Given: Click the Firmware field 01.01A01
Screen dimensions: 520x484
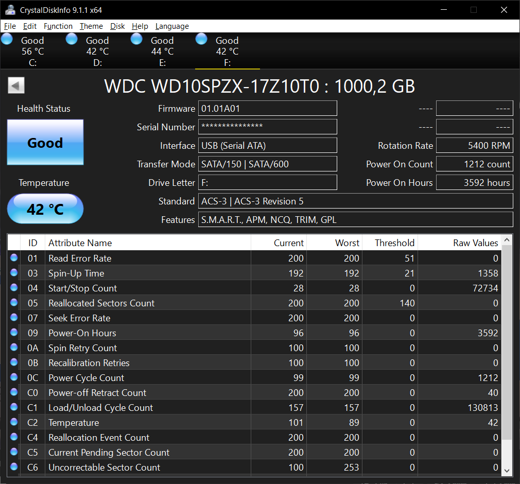Looking at the screenshot, I should coord(268,109).
